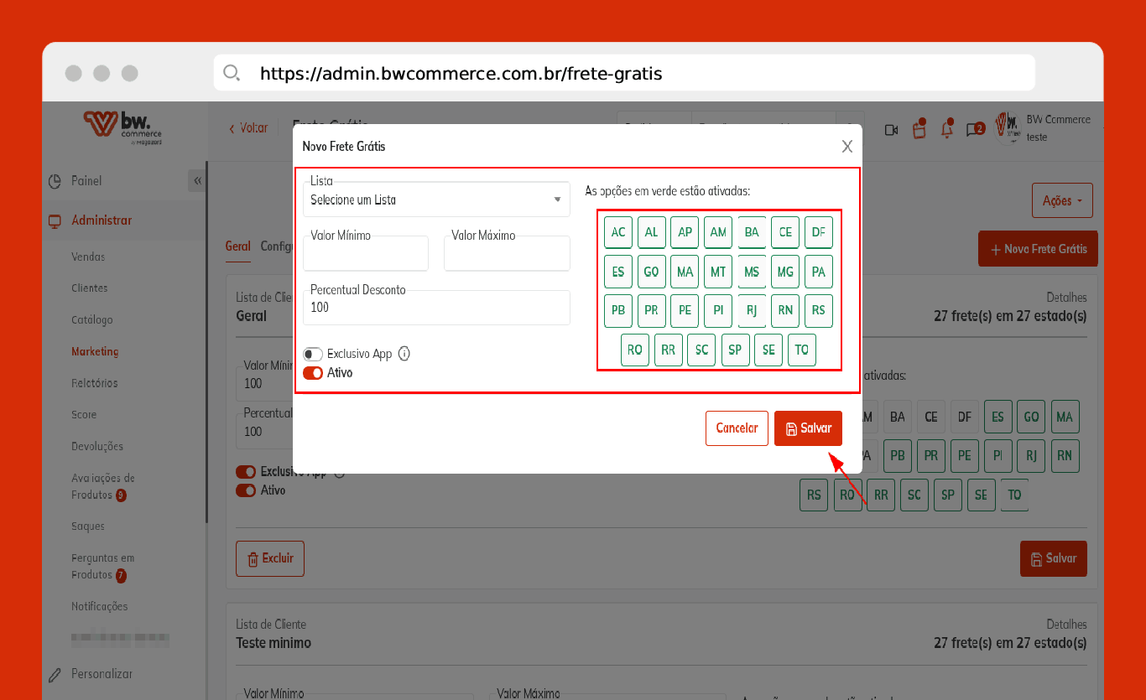Toggle state RJ in the dialog

point(752,310)
